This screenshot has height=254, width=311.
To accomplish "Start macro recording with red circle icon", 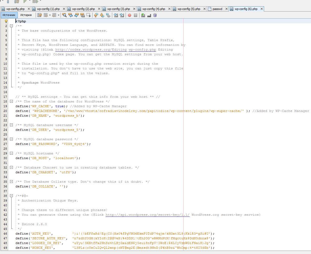I will pos(129,15).
